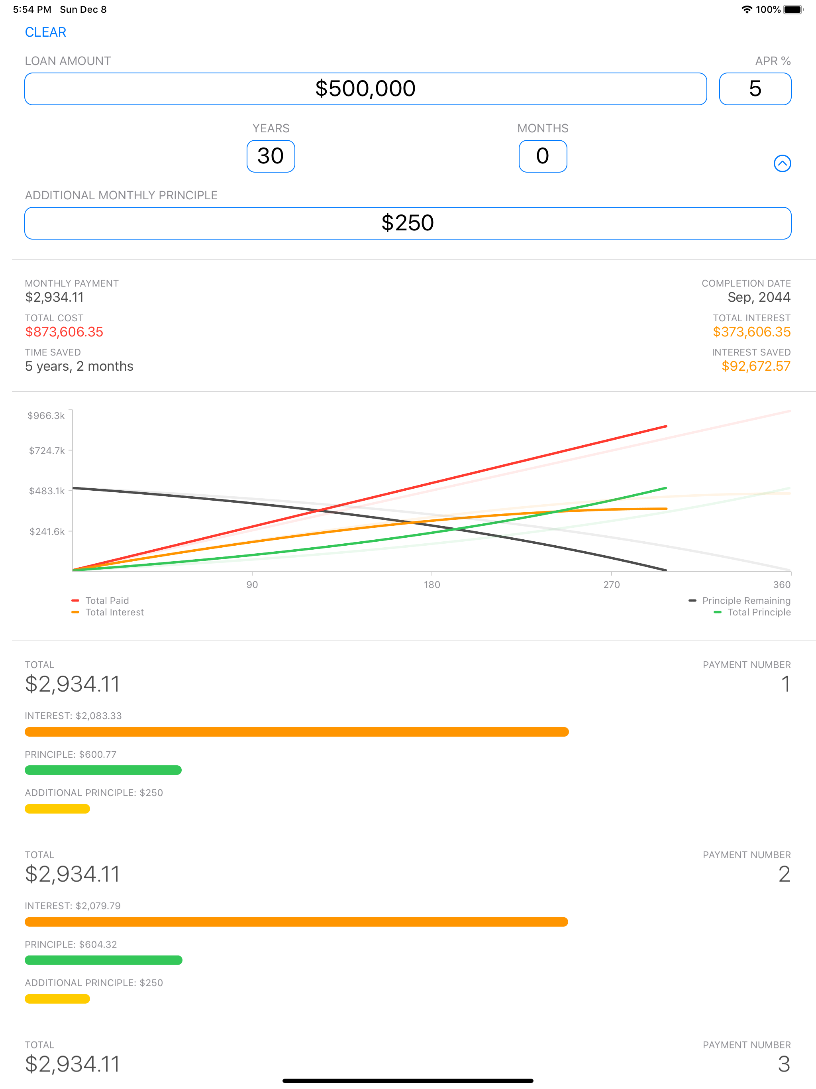Viewport: 816px width, 1089px height.
Task: Edit the $500,000 loan amount field
Action: pos(366,88)
